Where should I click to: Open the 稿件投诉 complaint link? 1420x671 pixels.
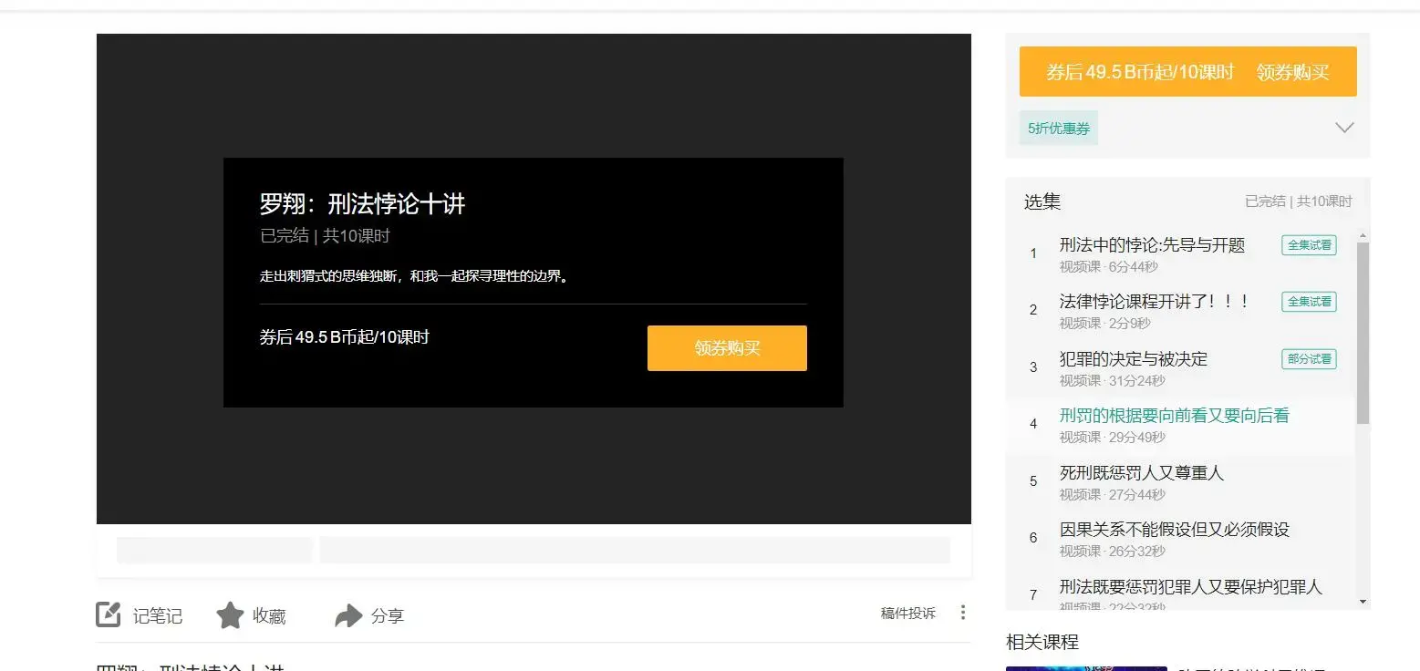pos(908,613)
